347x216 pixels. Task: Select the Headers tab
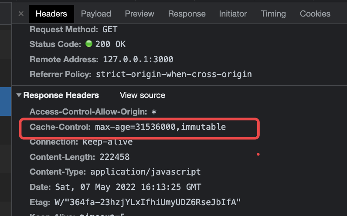point(51,14)
